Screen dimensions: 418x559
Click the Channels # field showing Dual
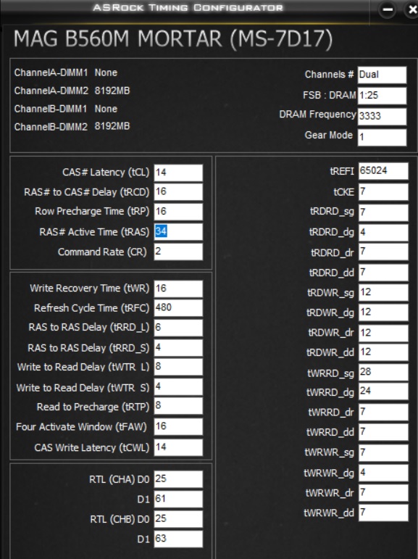pyautogui.click(x=382, y=75)
